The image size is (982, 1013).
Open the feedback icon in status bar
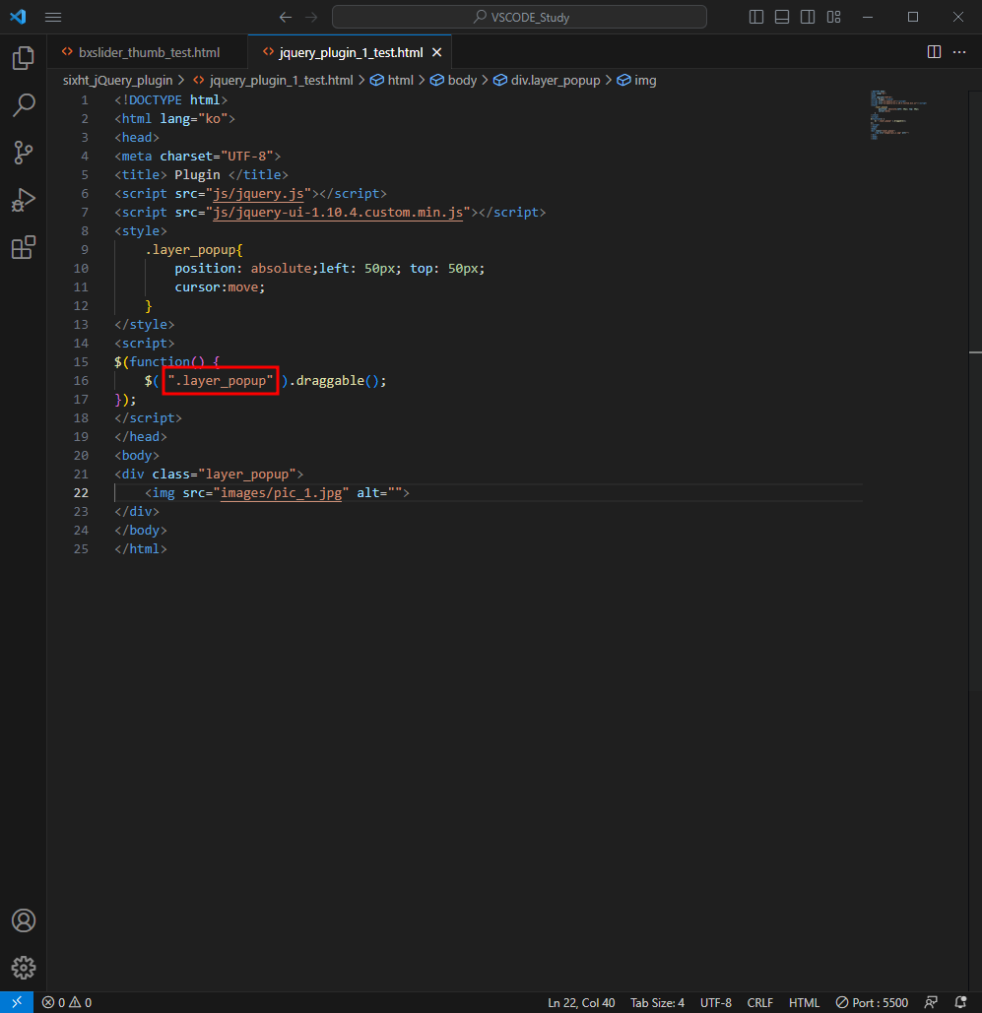pyautogui.click(x=931, y=1002)
